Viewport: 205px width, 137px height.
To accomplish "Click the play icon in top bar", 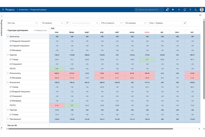I will 173,10.
